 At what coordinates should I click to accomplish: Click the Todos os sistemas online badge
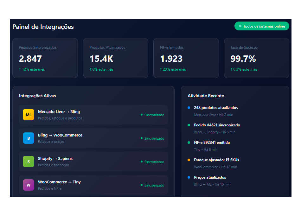(262, 26)
